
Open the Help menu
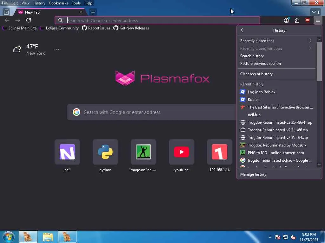[x=88, y=3]
